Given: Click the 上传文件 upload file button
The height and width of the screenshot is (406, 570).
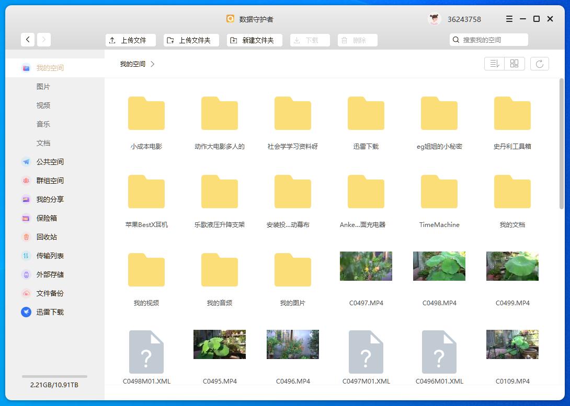Looking at the screenshot, I should [130, 40].
